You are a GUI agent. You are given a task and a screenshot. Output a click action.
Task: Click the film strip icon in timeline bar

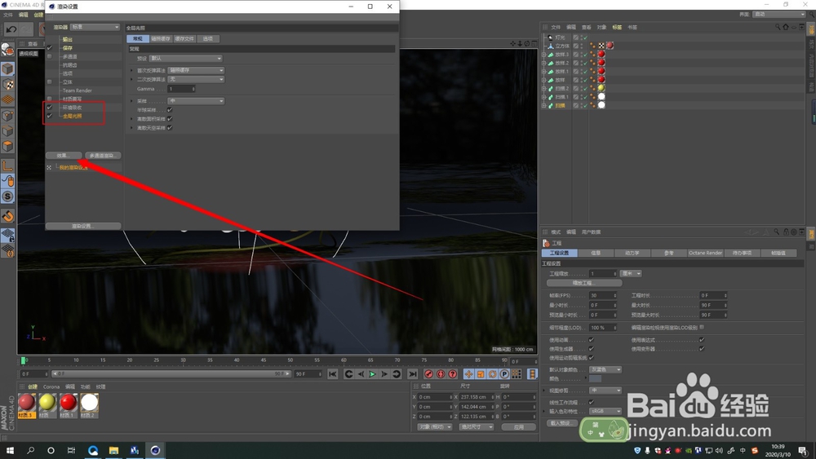(x=532, y=373)
